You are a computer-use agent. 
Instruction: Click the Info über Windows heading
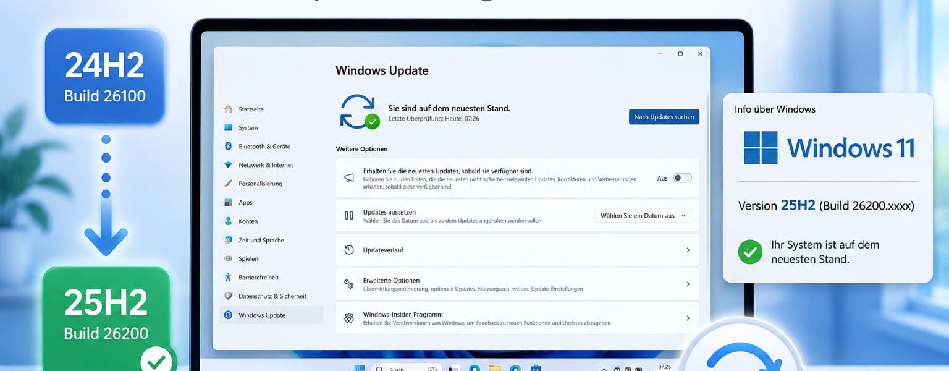(775, 109)
